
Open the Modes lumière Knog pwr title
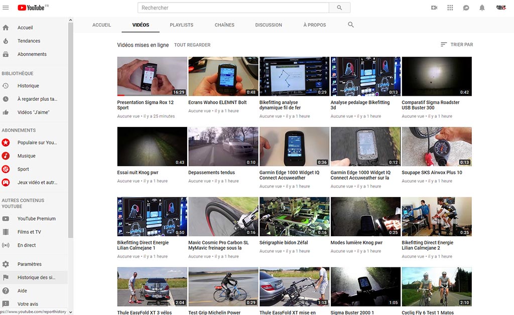356,243
